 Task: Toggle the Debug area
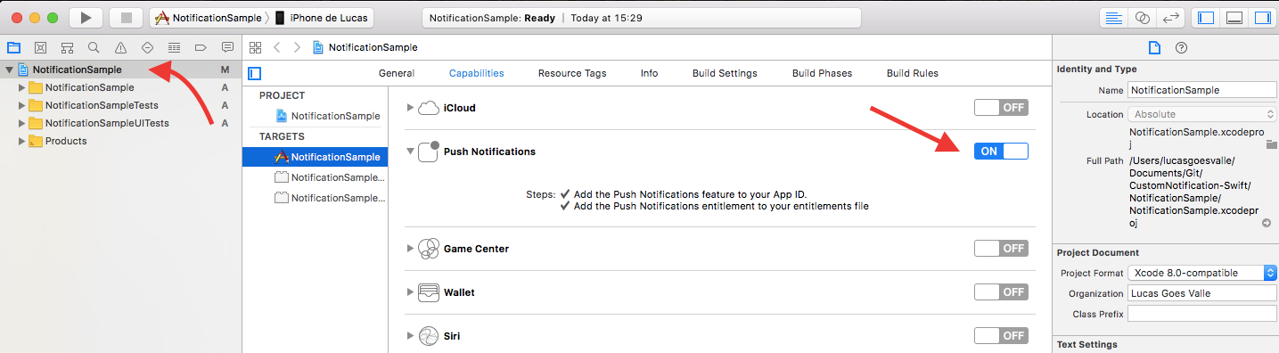click(1234, 18)
